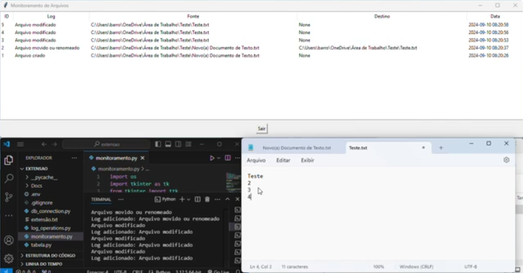This screenshot has width=523, height=273.
Task: Open the Editar menu in Notepad
Action: pos(283,160)
